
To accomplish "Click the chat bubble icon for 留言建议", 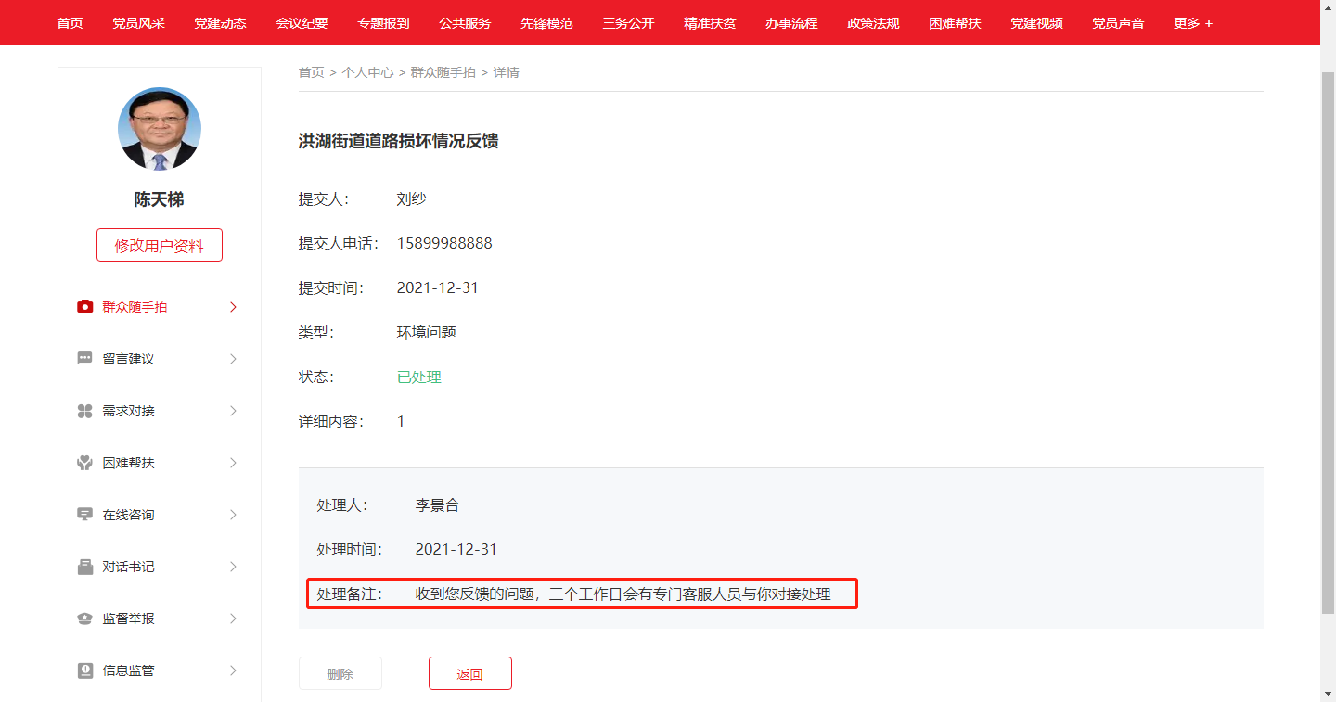I will 85,359.
